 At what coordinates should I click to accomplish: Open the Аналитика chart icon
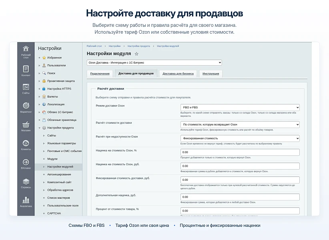click(x=26, y=200)
